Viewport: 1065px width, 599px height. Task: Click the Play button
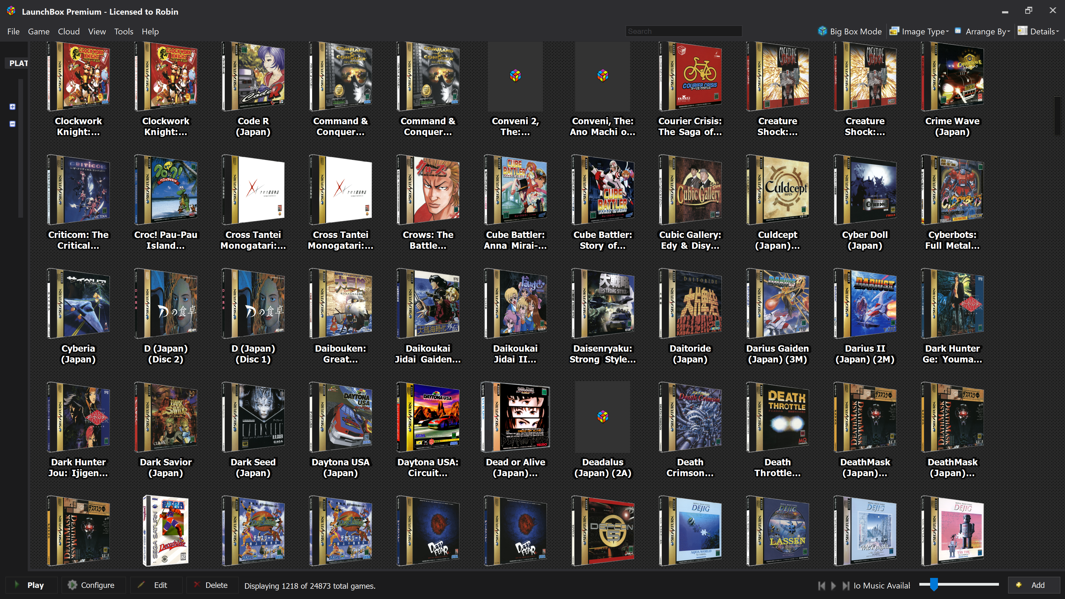[31, 585]
